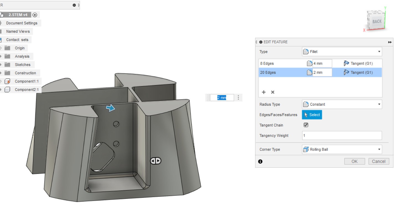Activate the 2.STEM v4 radio button
Image resolution: width=394 pixels, height=206 pixels.
35,15
